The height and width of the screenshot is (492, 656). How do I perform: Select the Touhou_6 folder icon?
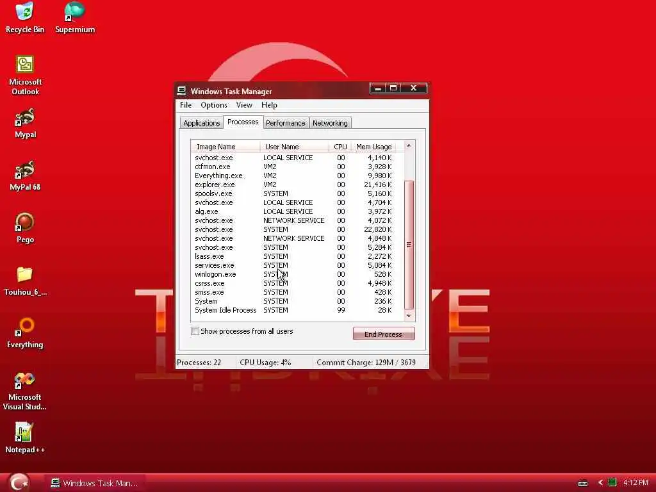(x=25, y=281)
